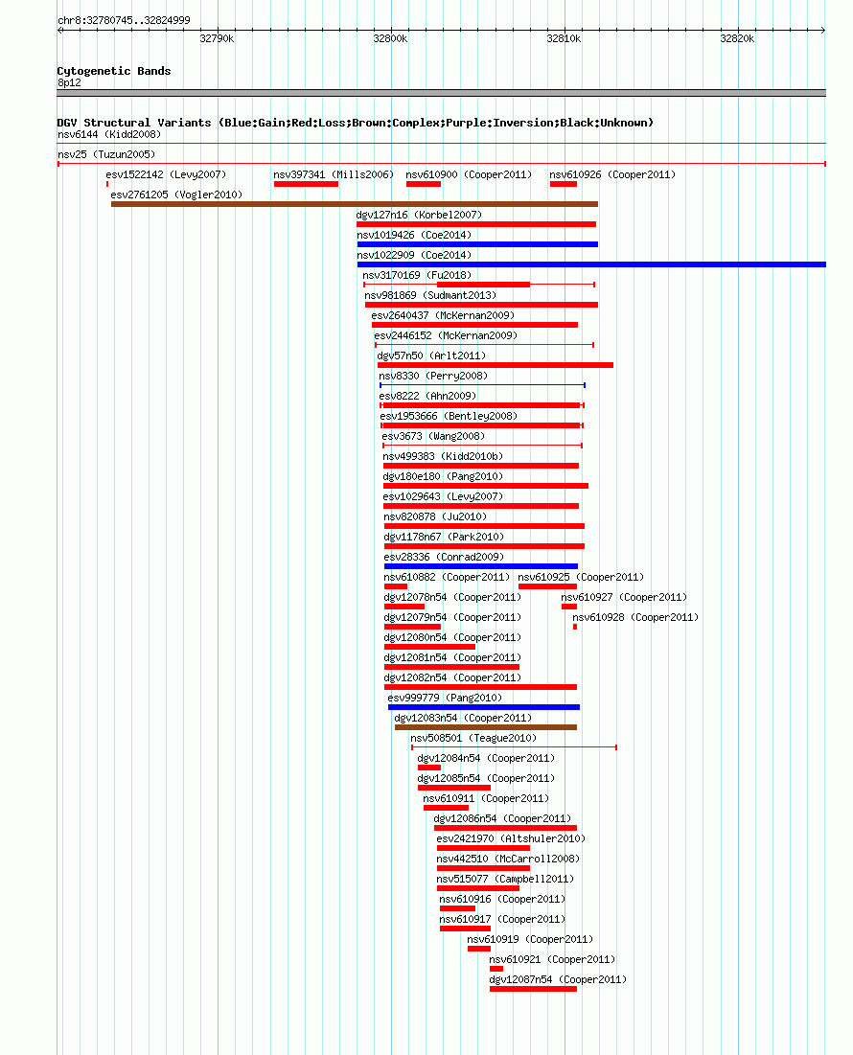
Task: Click the nsv610921 (Cooper2011) label
Action: coord(552,962)
